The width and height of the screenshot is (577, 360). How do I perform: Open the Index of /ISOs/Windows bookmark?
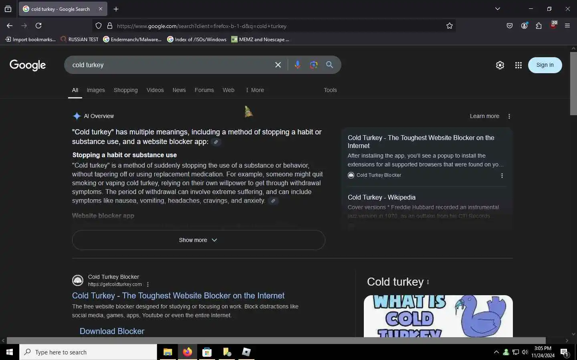(197, 39)
